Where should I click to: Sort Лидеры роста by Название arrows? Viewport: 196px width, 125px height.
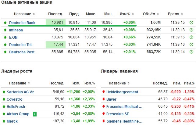[29, 83]
